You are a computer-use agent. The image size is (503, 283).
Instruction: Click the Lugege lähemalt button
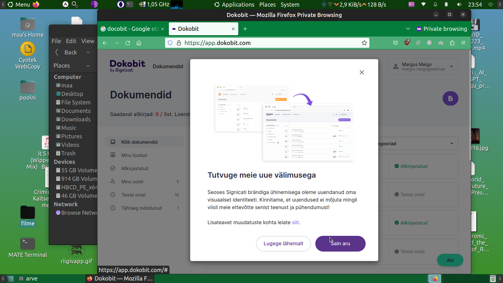(x=283, y=244)
